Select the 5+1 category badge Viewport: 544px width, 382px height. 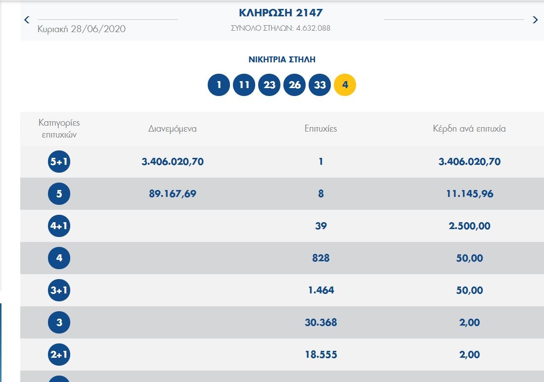click(x=59, y=162)
